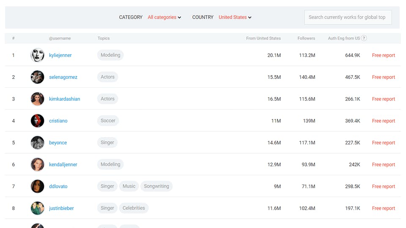Image resolution: width=406 pixels, height=228 pixels.
Task: Select the Music topic tag
Action: pyautogui.click(x=129, y=186)
